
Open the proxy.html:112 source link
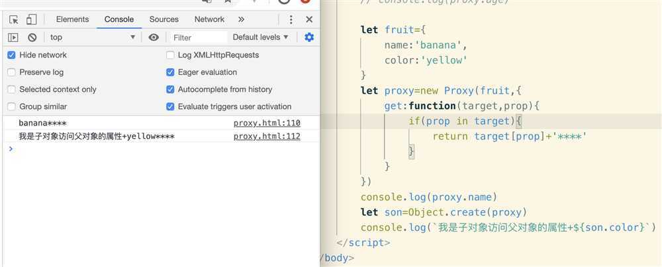pos(267,136)
